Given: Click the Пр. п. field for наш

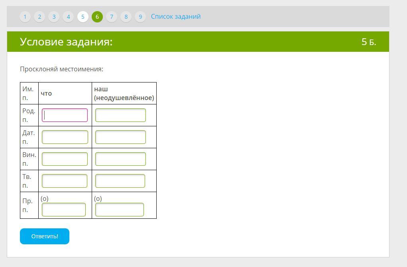Looking at the screenshot, I should 120,210.
